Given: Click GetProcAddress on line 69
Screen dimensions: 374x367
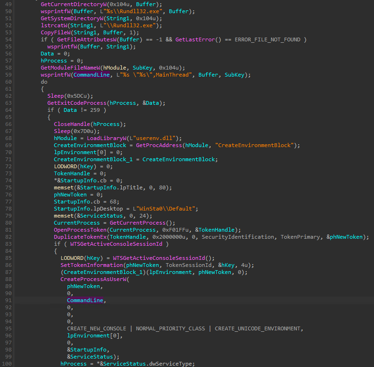Looking at the screenshot, I should point(159,145).
